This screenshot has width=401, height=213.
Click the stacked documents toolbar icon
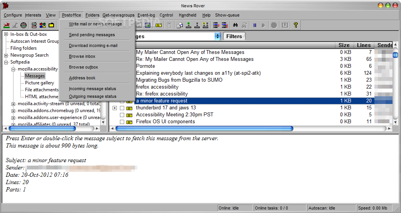click(x=180, y=25)
